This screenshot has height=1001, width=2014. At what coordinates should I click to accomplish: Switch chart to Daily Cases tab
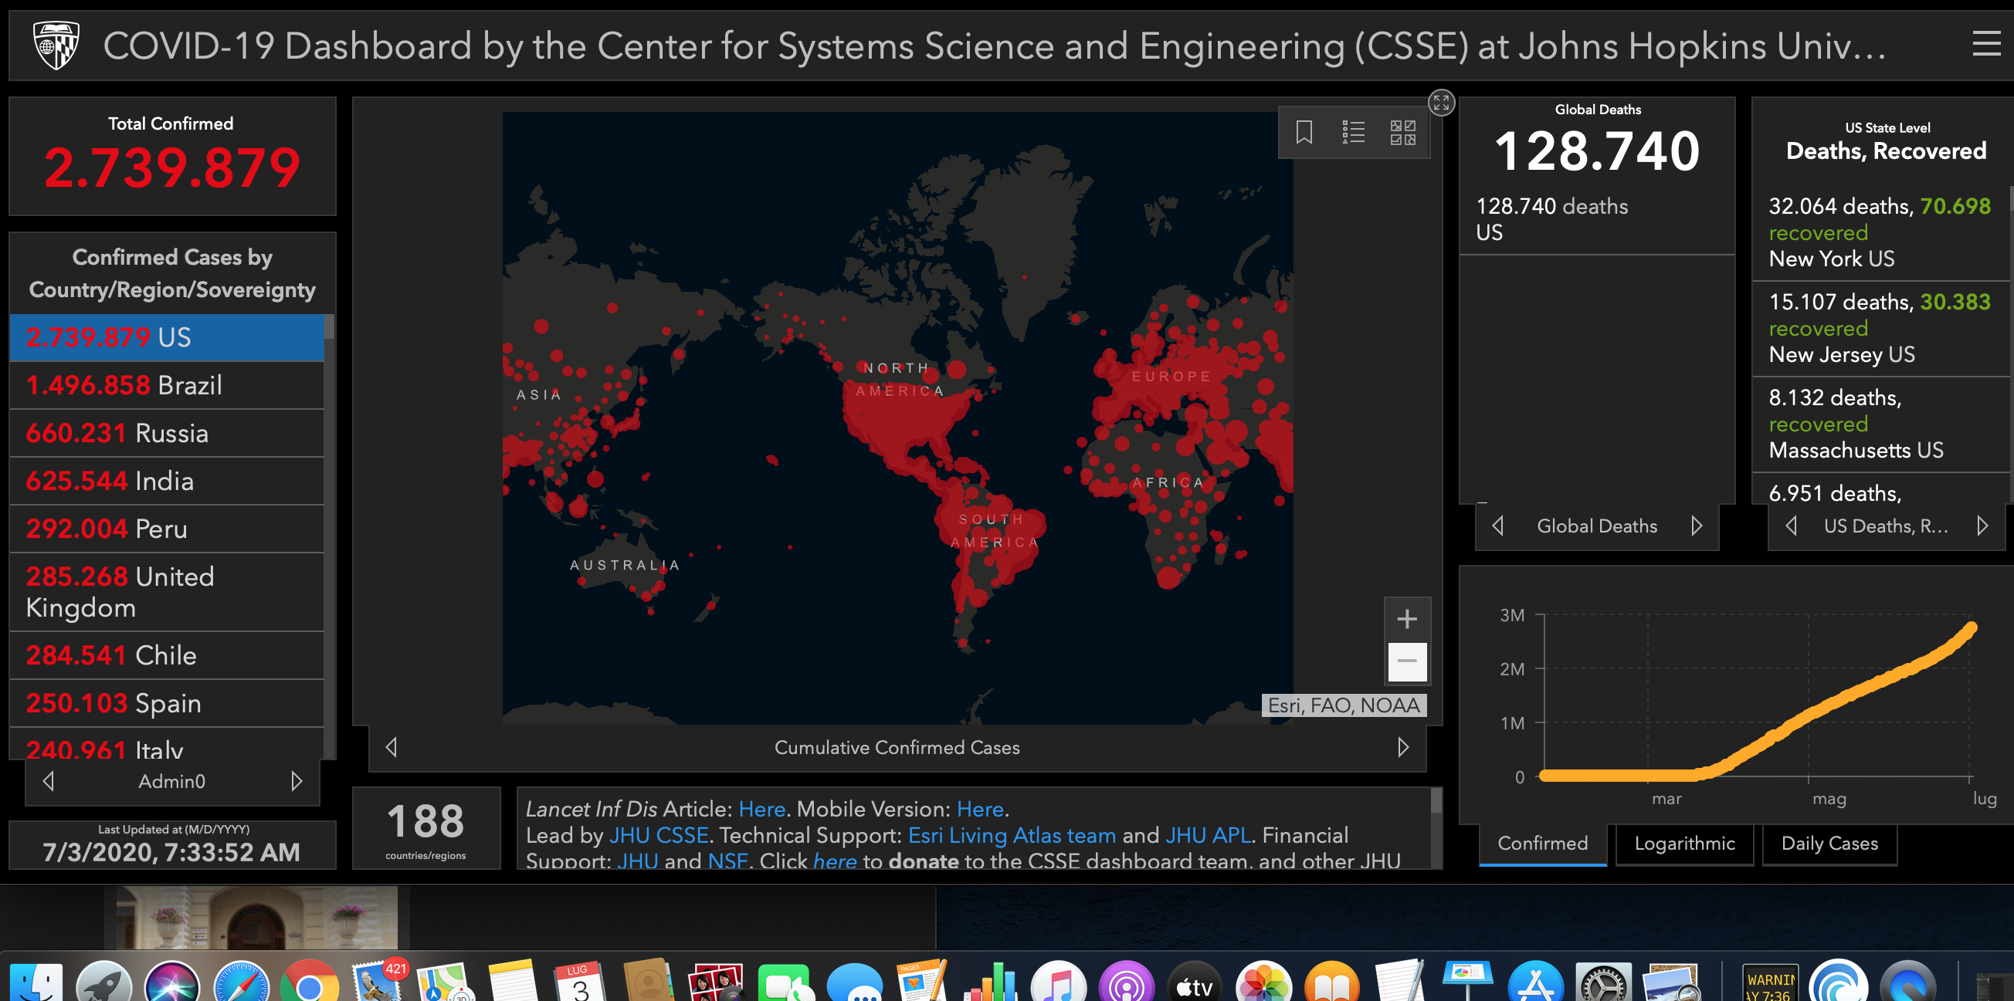pyautogui.click(x=1829, y=844)
